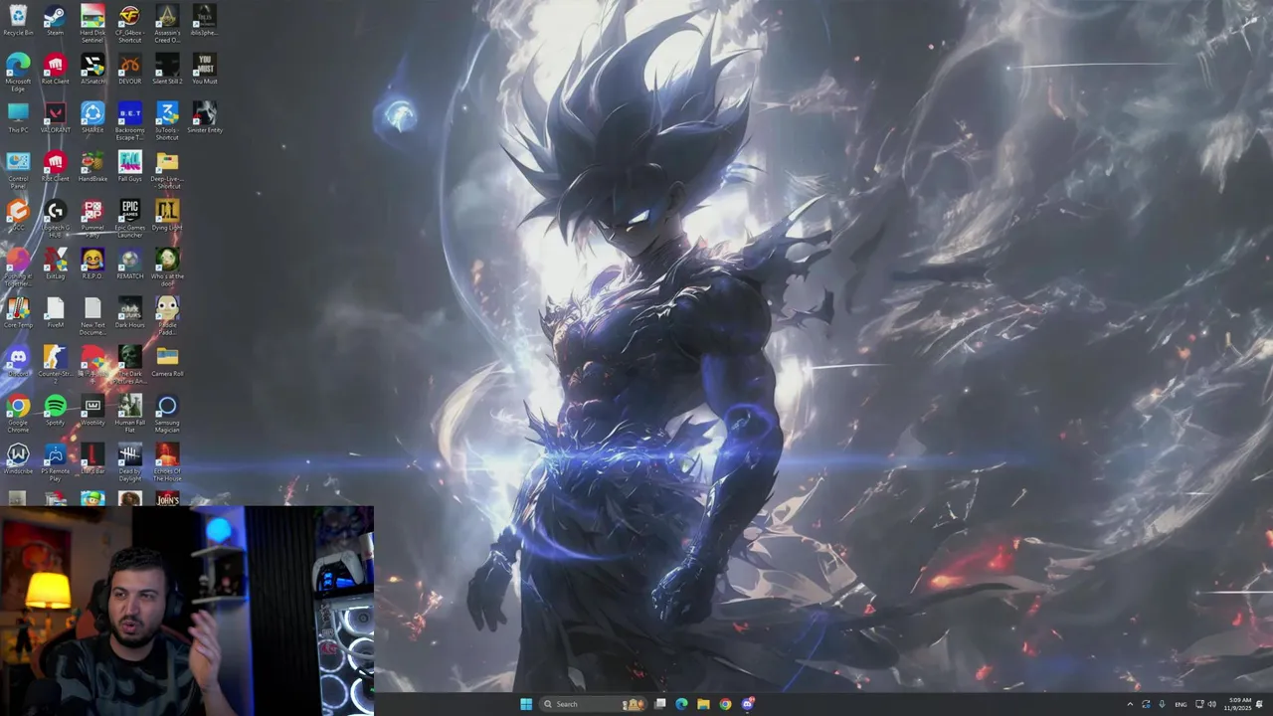The image size is (1273, 716).
Task: Select the CF_G4box shortcut icon
Action: 129,24
